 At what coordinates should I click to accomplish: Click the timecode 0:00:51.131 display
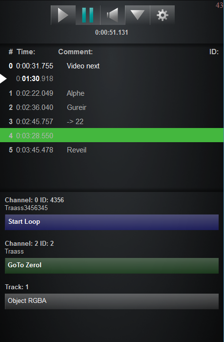coord(112,33)
